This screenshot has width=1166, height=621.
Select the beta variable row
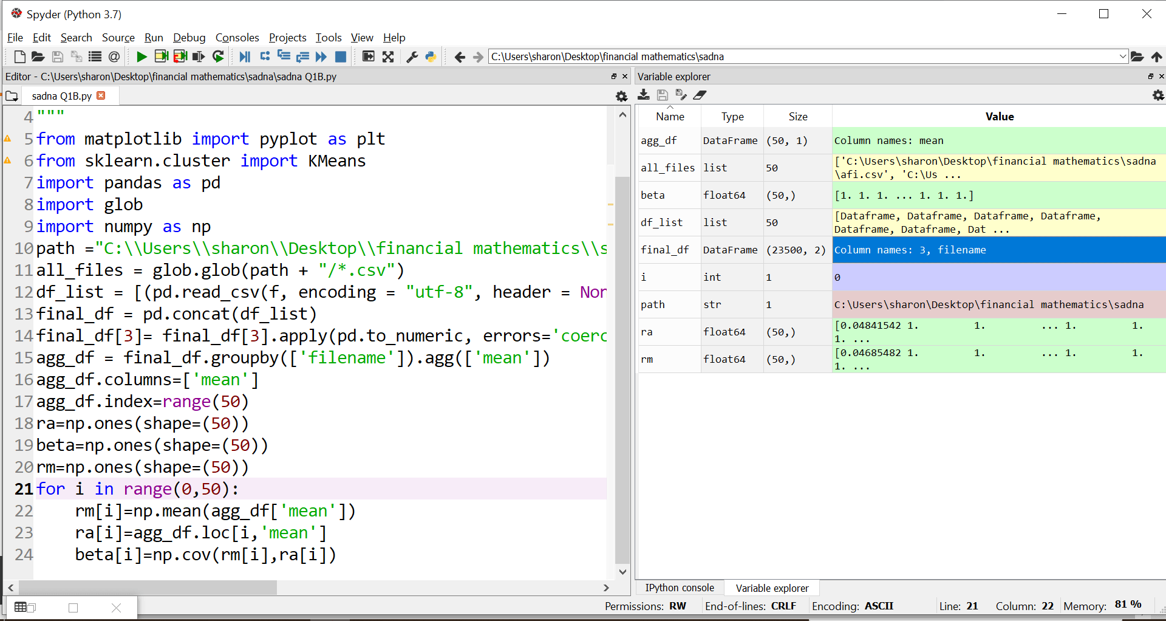(x=902, y=195)
